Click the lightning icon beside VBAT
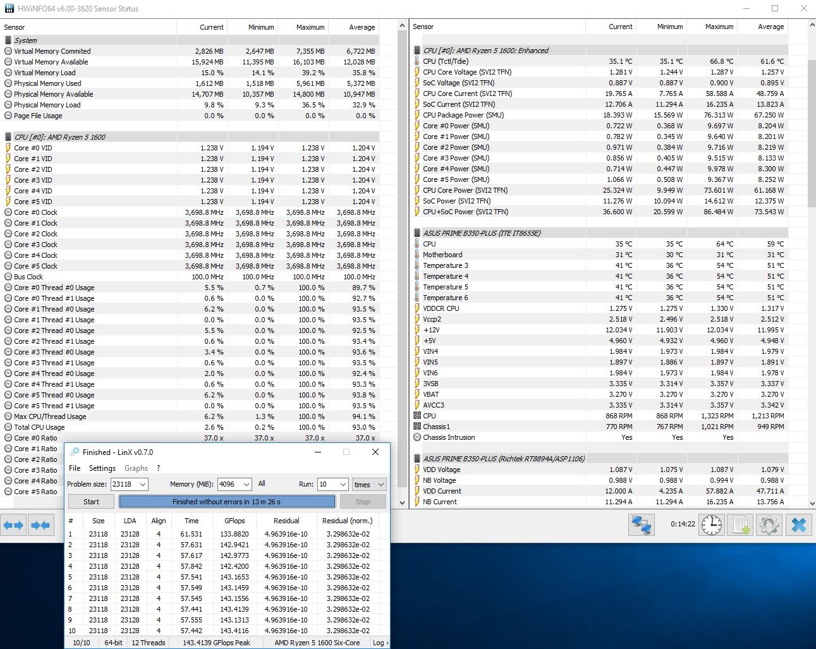Screen dimensions: 816x649 click(417, 394)
